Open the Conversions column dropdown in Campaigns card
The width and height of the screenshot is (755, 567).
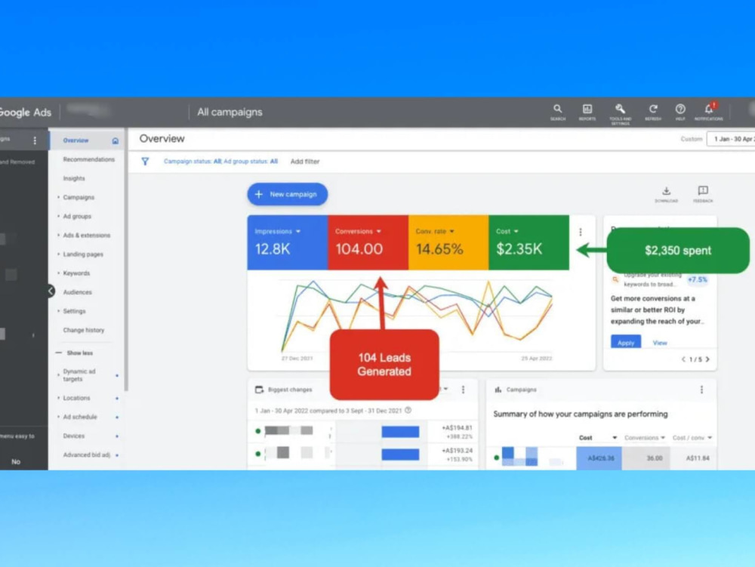tap(663, 438)
